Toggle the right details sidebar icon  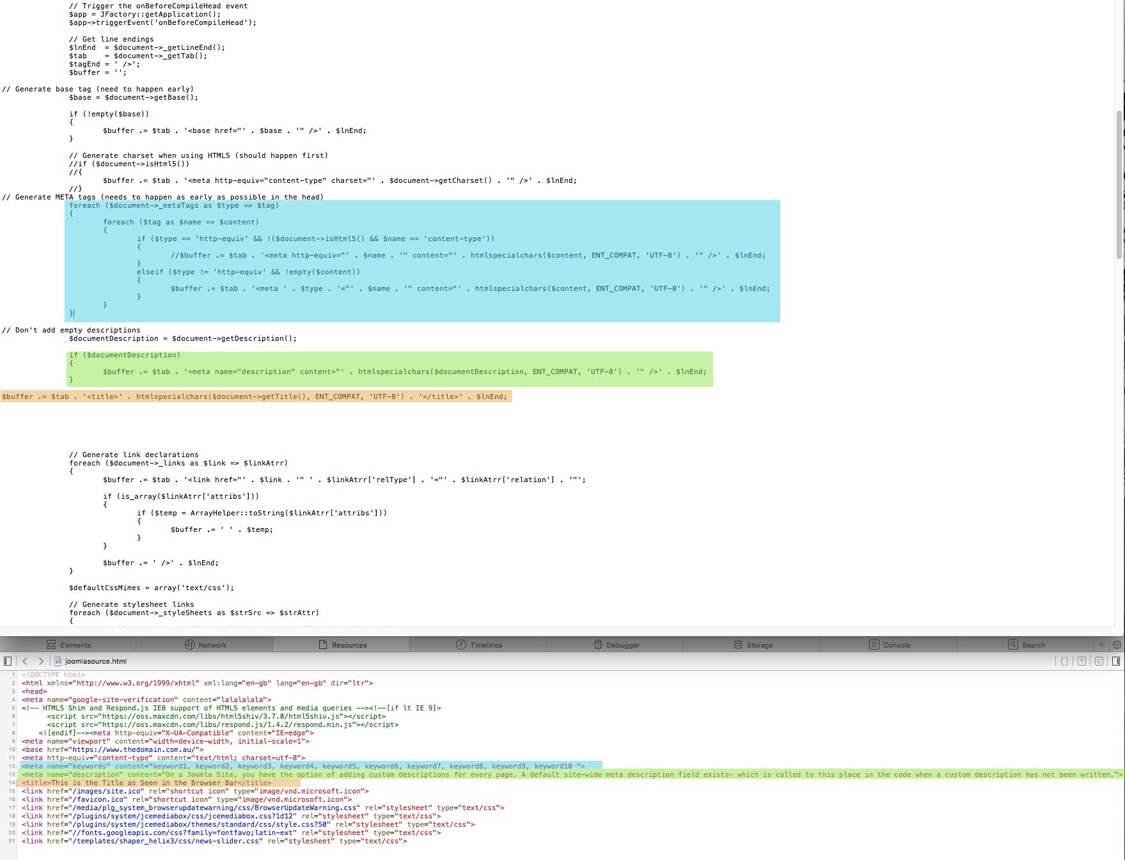tap(1116, 661)
